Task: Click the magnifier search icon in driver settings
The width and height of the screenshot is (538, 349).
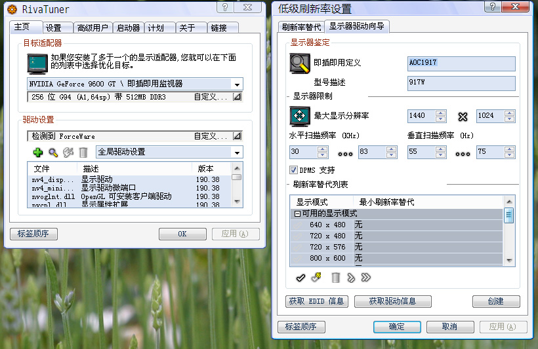Action: click(x=53, y=153)
